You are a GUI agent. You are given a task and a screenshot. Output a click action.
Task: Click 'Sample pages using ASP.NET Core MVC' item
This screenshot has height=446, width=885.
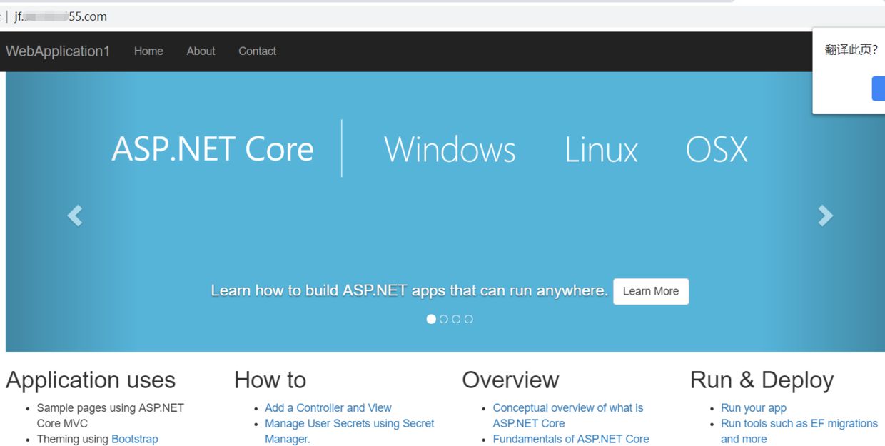pos(110,415)
